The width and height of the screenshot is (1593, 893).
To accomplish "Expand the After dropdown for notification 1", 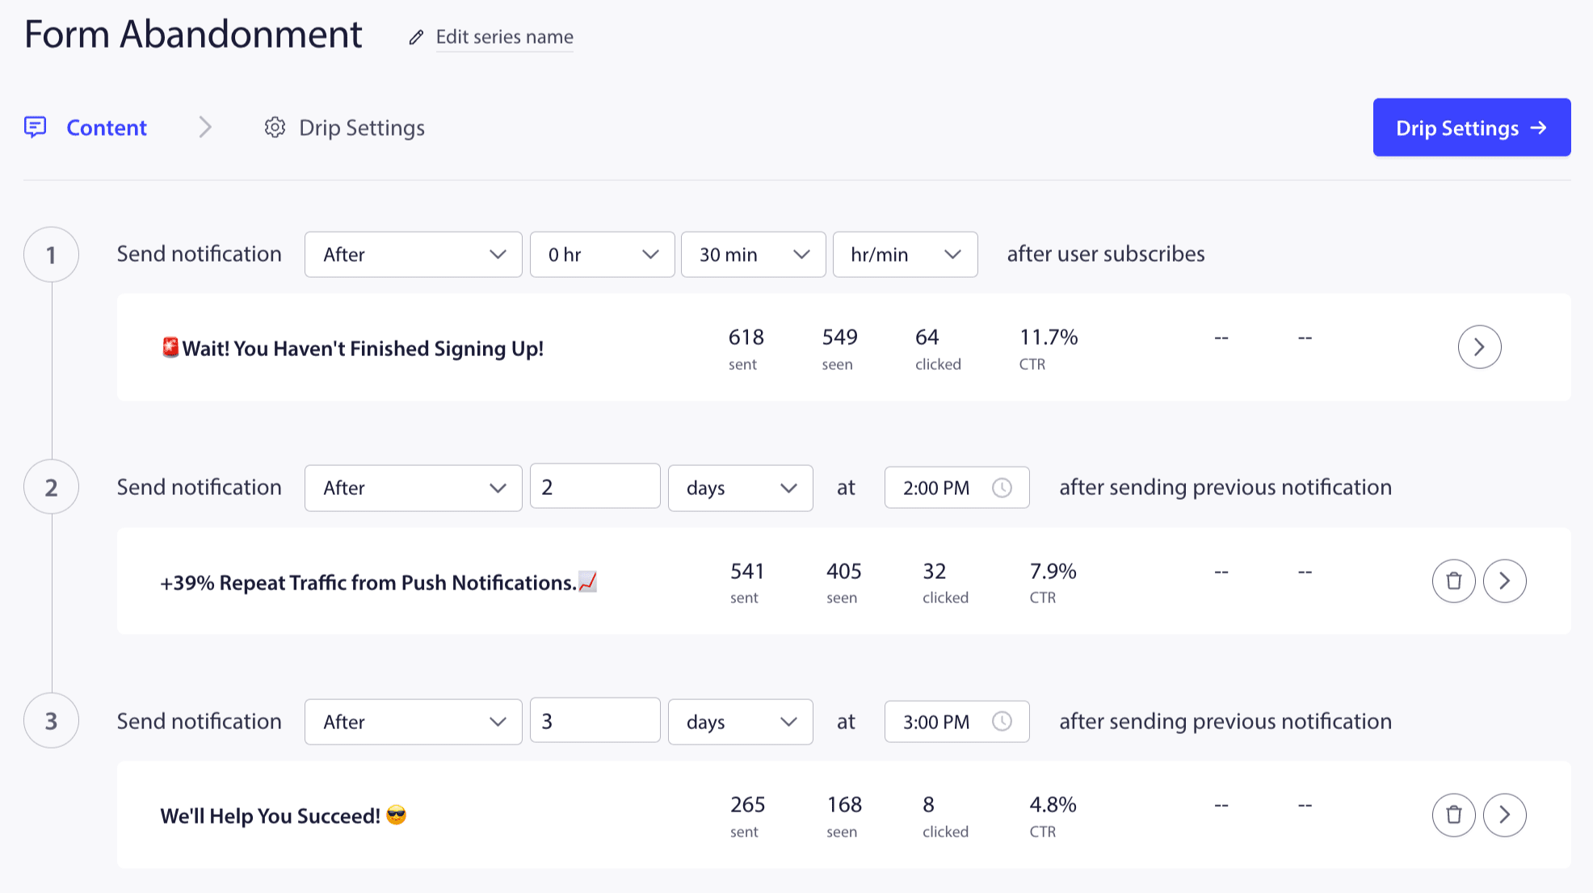I will (x=413, y=254).
